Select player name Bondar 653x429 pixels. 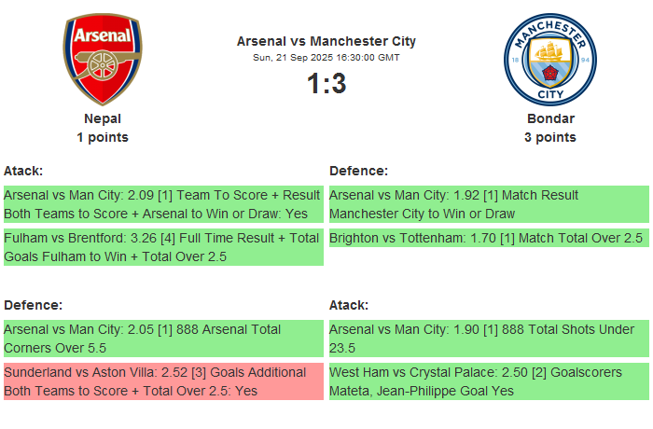pos(550,118)
